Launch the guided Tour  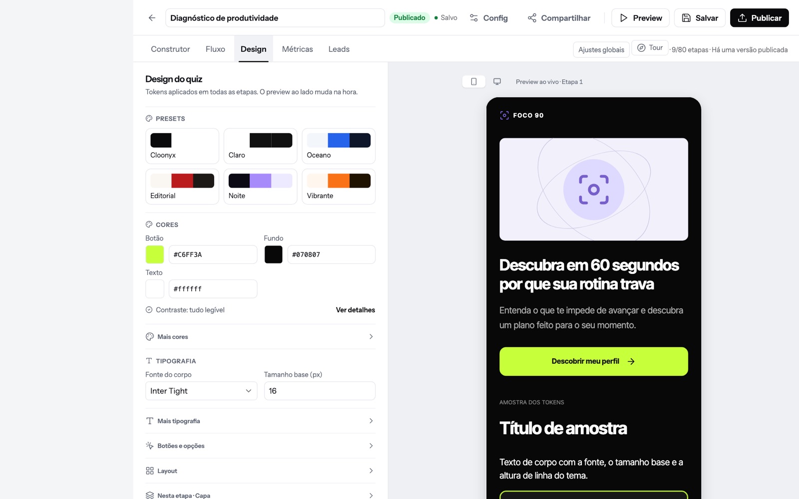click(650, 48)
